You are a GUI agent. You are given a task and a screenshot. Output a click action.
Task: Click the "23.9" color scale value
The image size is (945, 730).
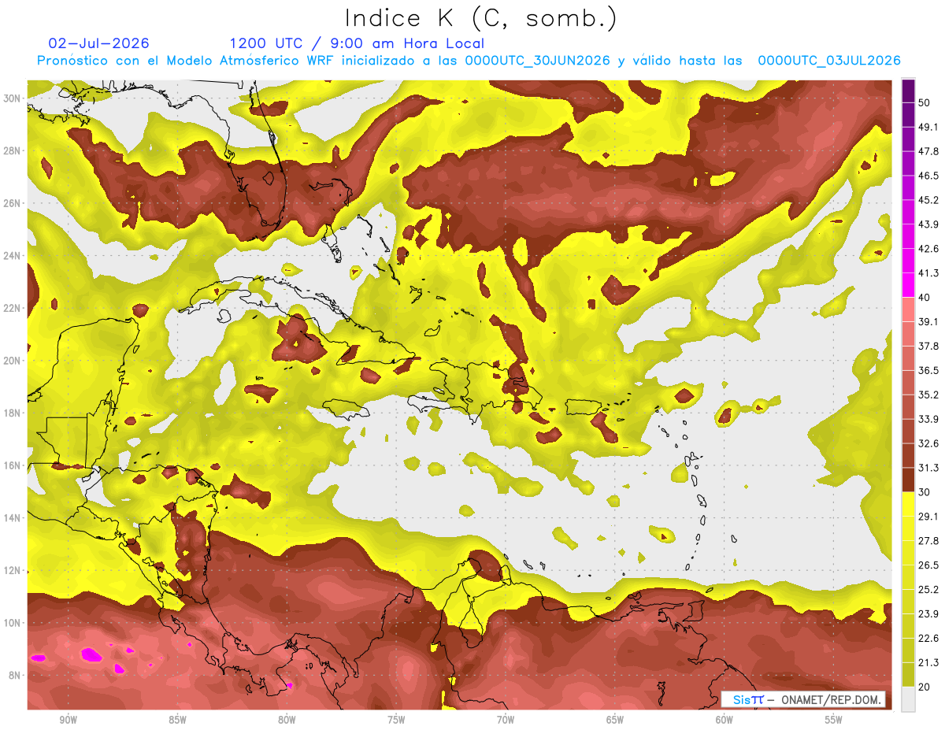[928, 614]
